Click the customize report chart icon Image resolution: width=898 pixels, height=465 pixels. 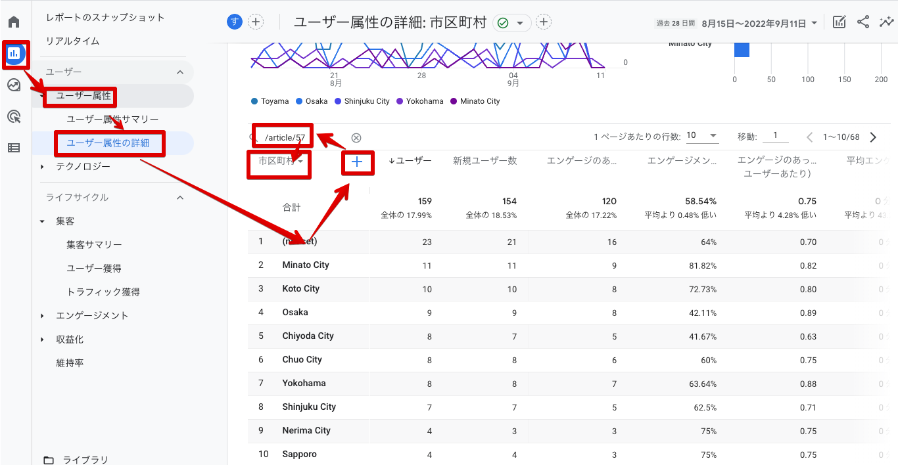(x=839, y=22)
